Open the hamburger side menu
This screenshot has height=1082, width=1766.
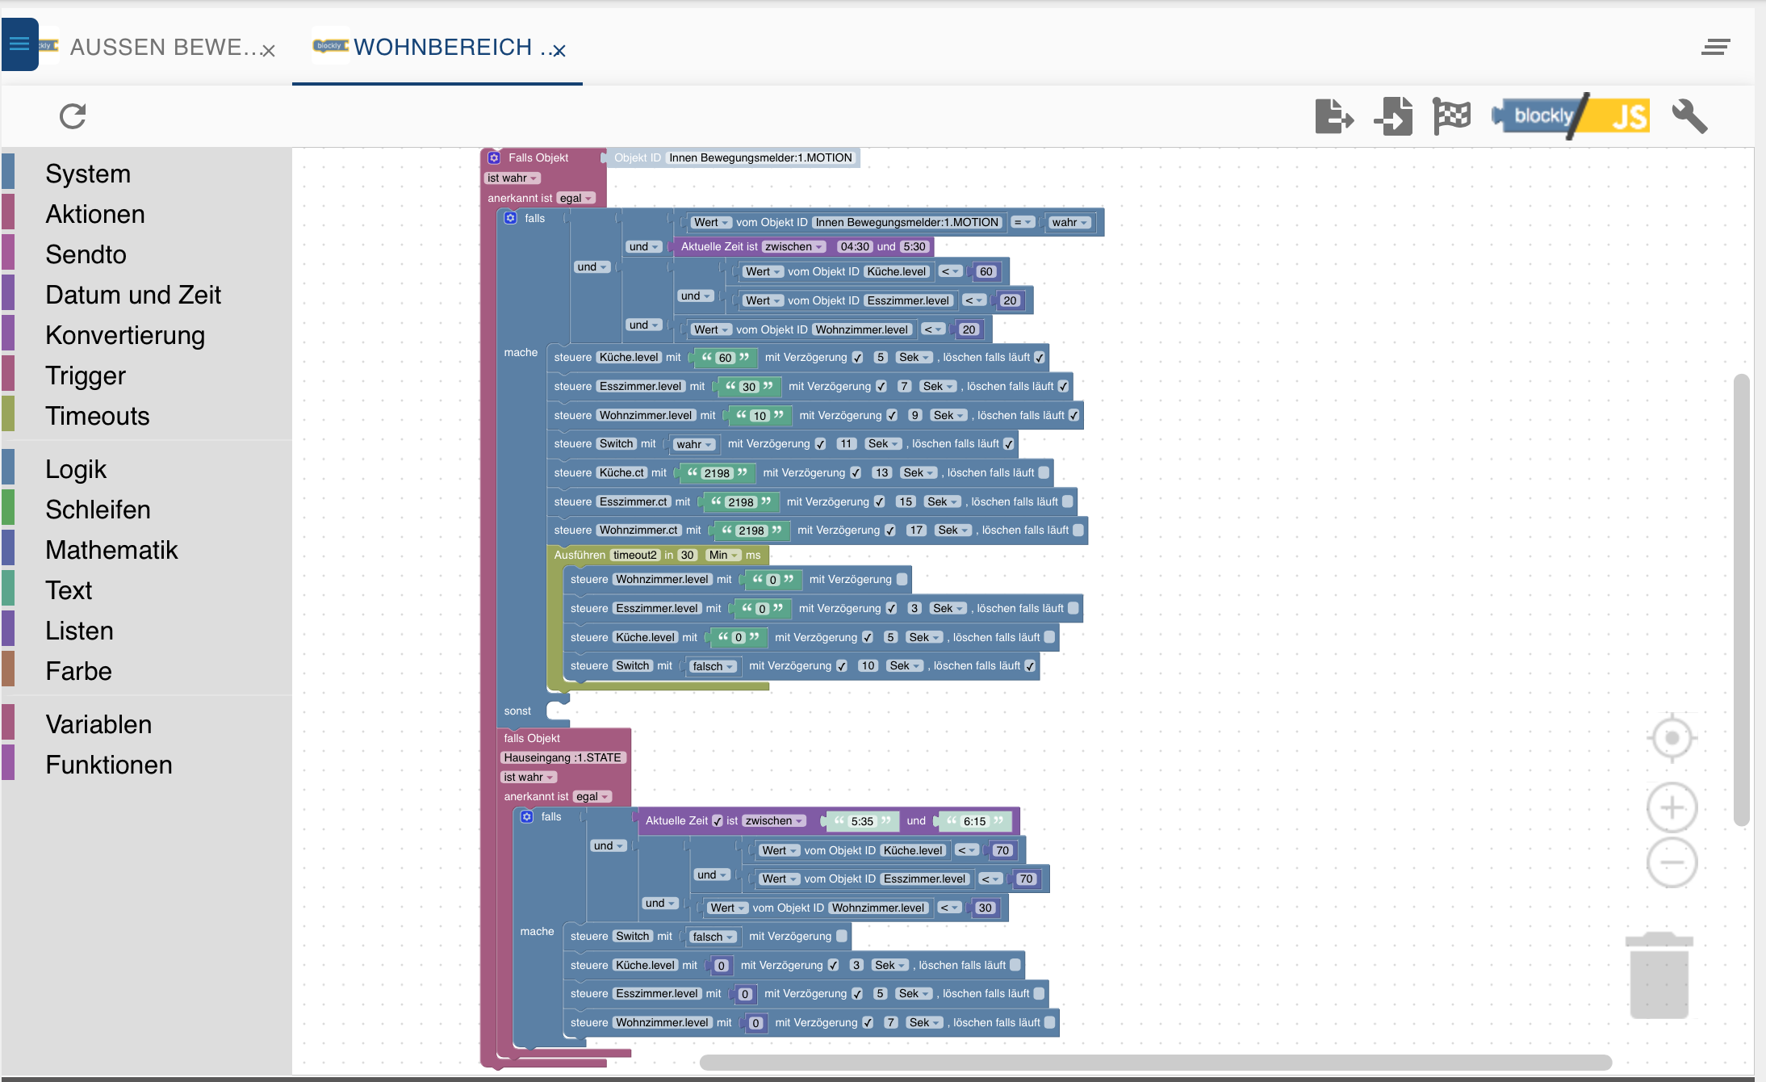(19, 44)
